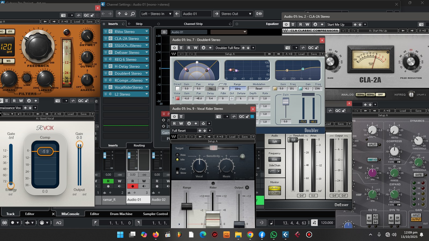Take snapshot camera icon in Doubler4 window
The height and width of the screenshot is (241, 429).
pos(288,48)
